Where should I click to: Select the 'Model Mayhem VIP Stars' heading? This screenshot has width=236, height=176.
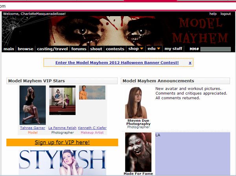click(37, 81)
